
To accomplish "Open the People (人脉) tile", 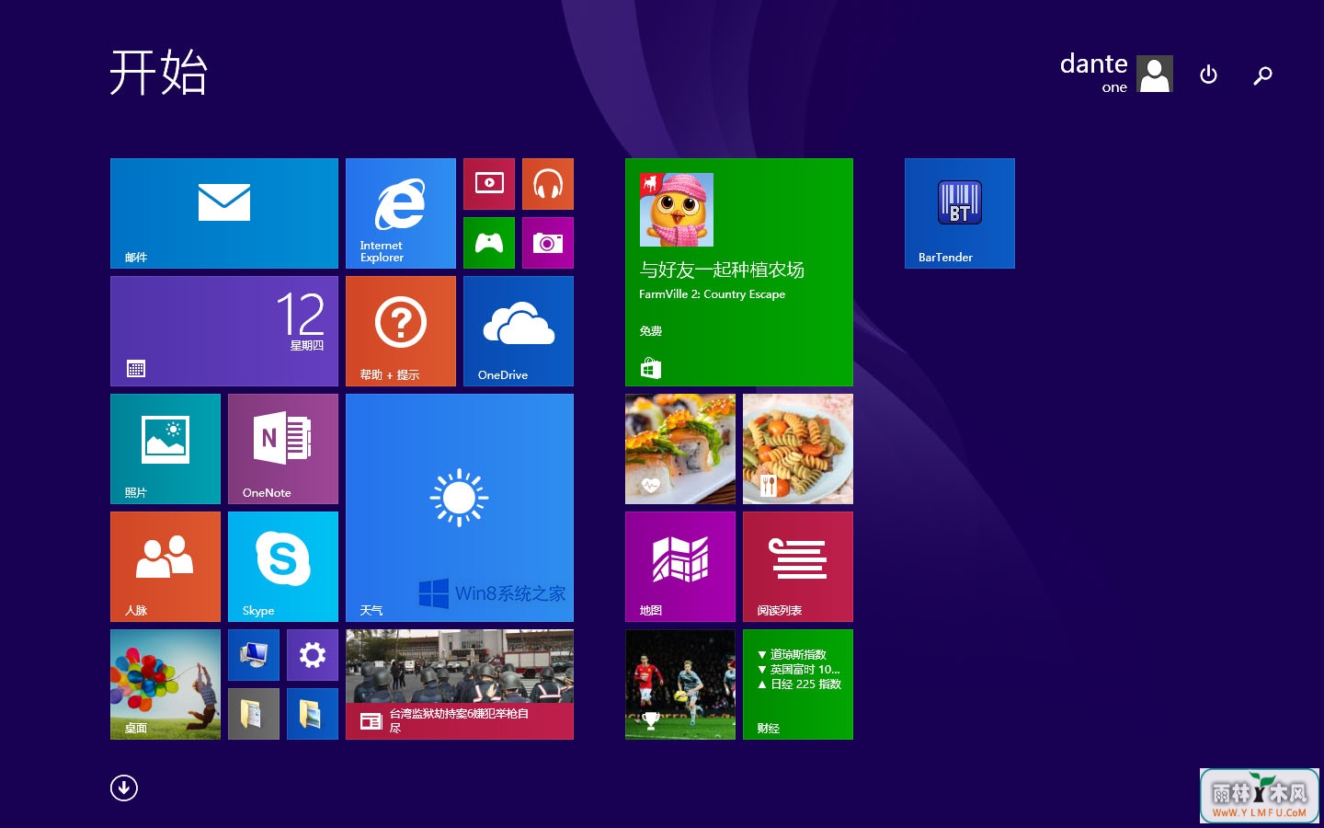I will [165, 567].
